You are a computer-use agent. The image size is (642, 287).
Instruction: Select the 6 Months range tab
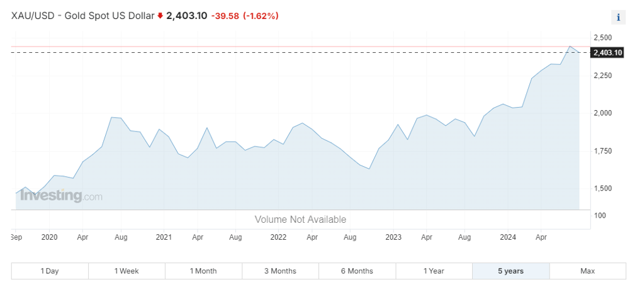[x=357, y=271]
